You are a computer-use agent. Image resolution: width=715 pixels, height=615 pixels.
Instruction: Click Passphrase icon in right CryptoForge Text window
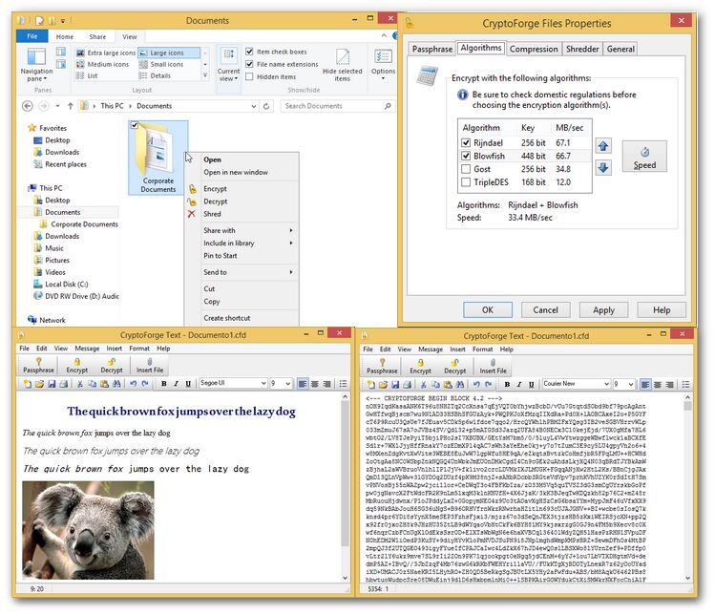[382, 363]
